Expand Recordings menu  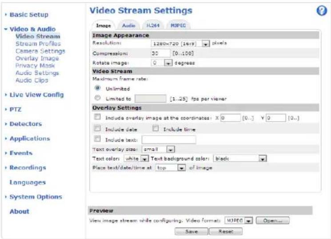click(x=28, y=168)
